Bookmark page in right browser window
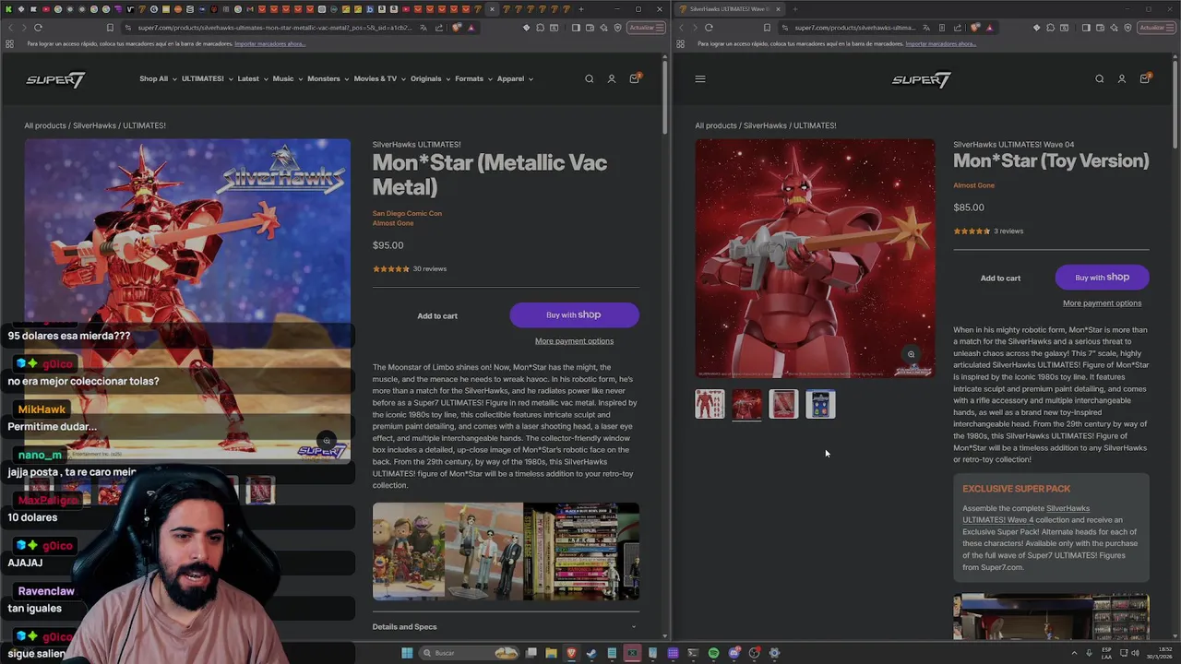Screen dimensions: 1181x664 767,28
